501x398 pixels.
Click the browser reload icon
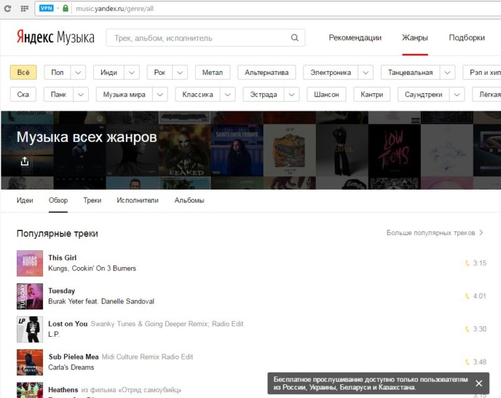[8, 8]
